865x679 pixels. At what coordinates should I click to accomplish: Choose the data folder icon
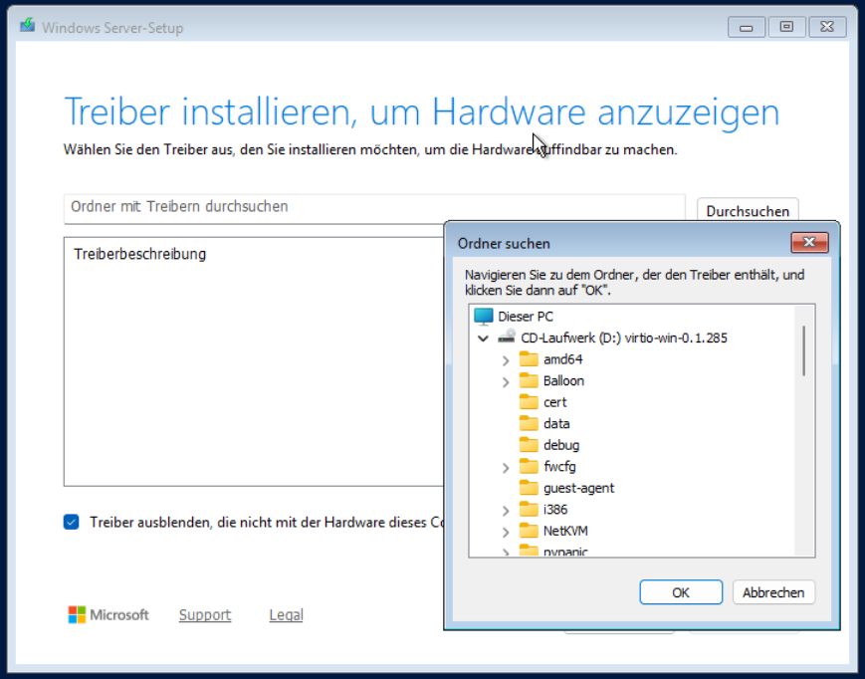(529, 424)
